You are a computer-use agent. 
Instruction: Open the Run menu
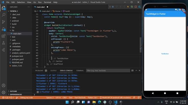40,2
